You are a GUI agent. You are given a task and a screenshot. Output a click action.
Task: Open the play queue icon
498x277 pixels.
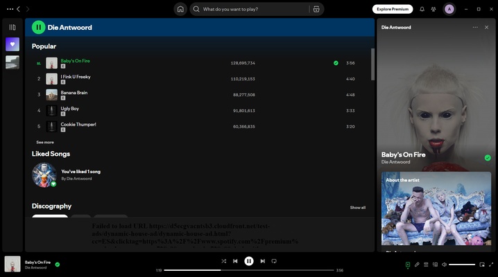tap(426, 265)
